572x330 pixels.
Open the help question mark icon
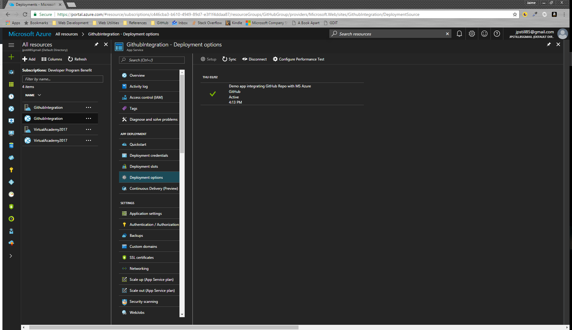pyautogui.click(x=497, y=34)
